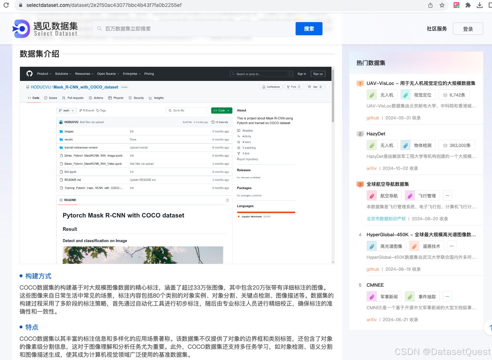Expand the Product dropdown in GitHub header
The image size is (492, 360).
point(44,74)
